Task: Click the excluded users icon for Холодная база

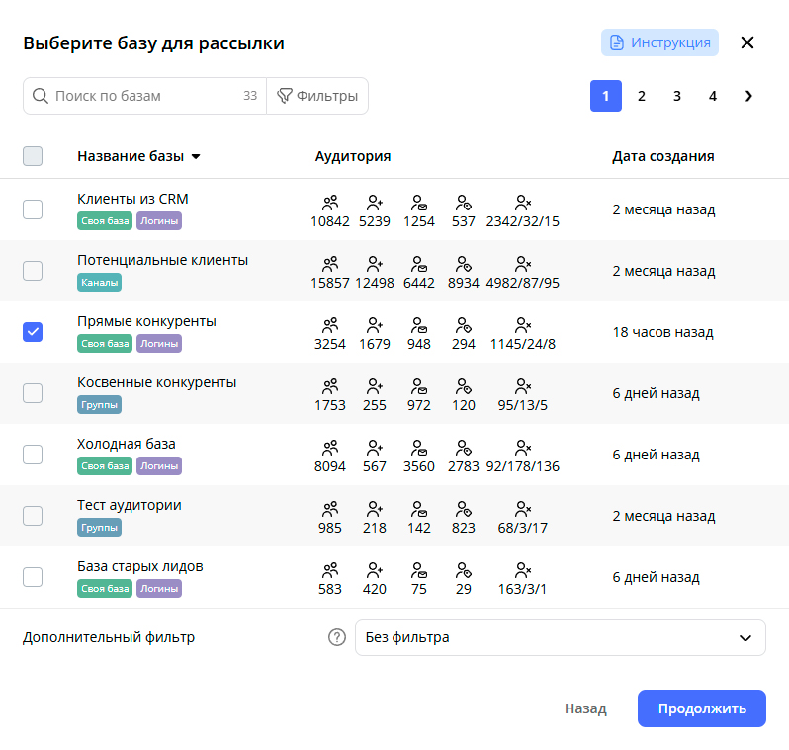Action: tap(523, 448)
